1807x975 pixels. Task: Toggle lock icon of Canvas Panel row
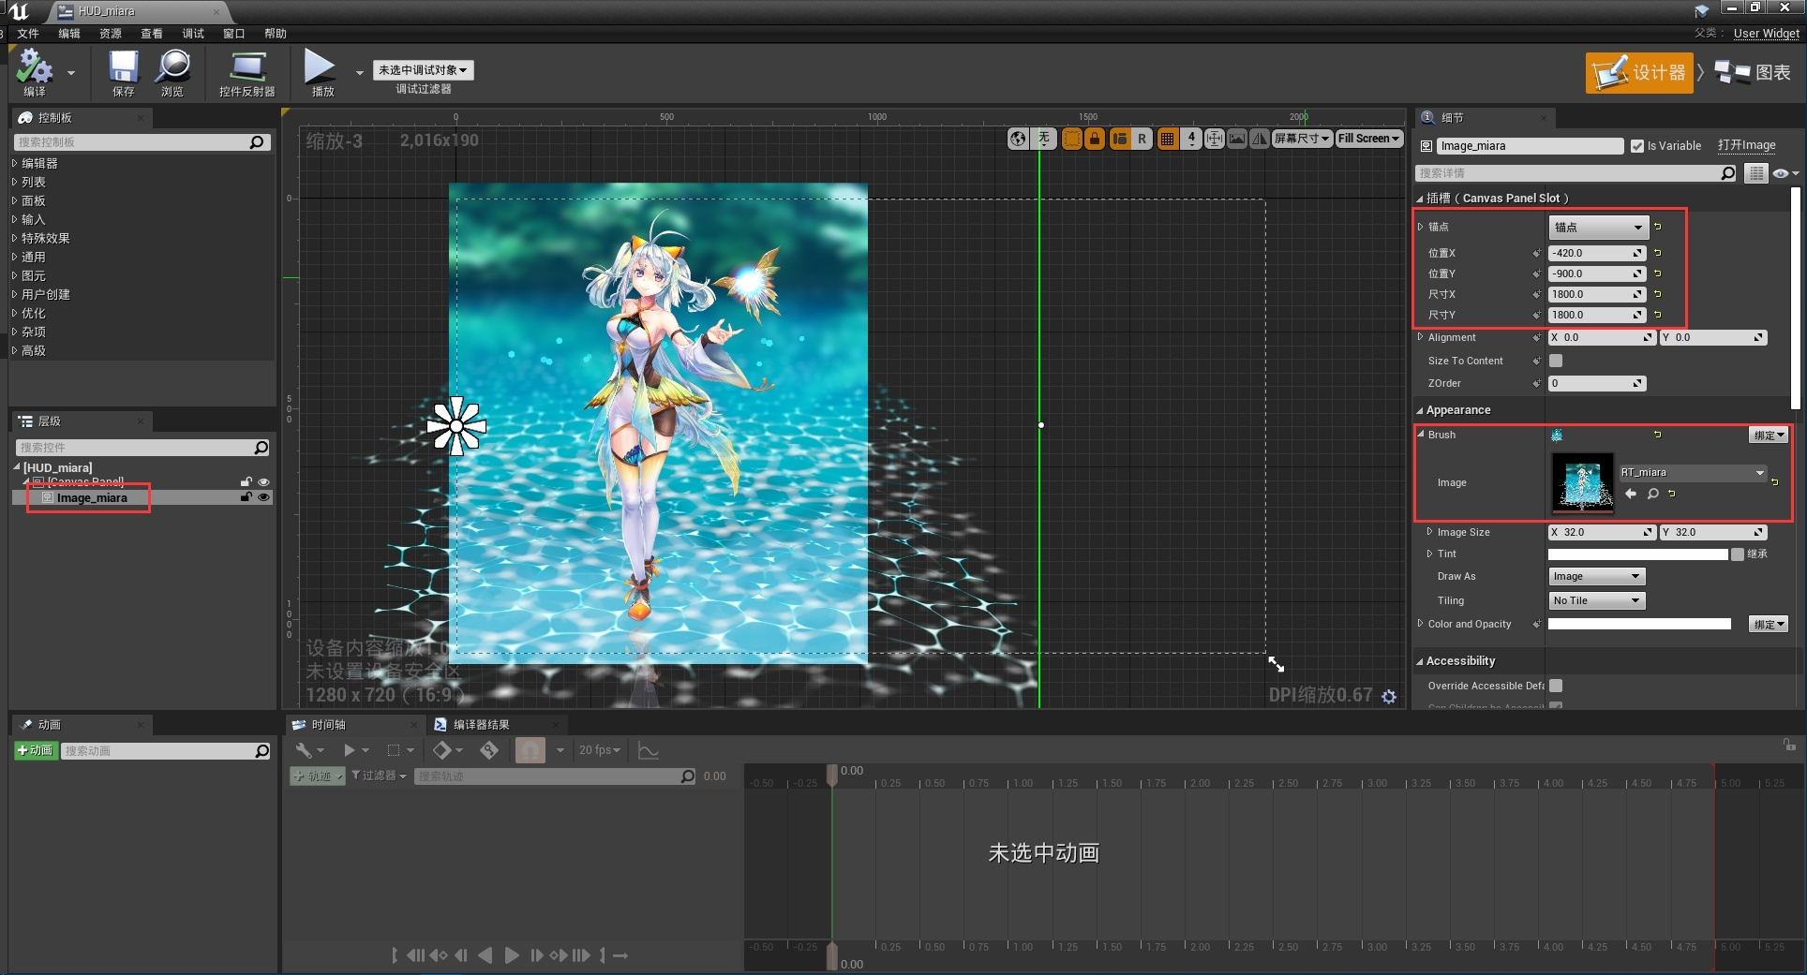tap(246, 482)
